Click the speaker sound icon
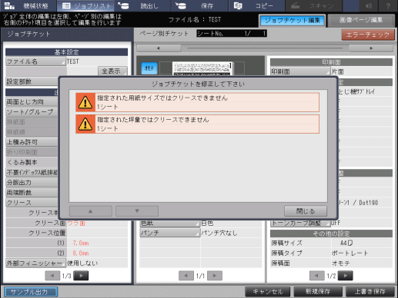398x298 pixels. click(x=369, y=5)
